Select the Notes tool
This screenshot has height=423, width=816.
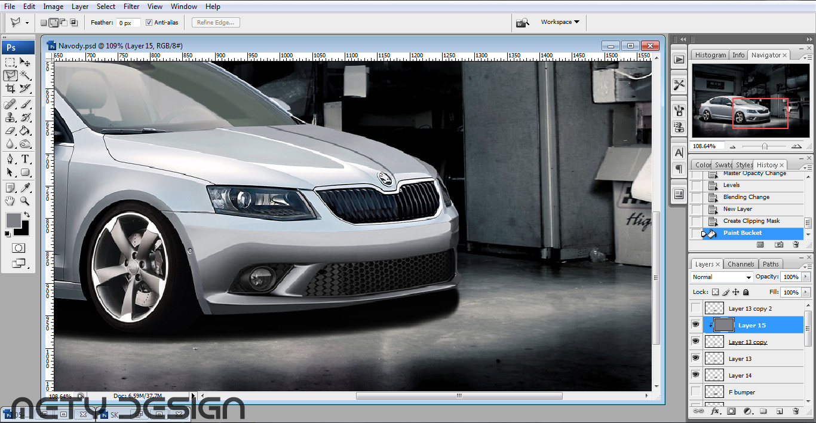[10, 188]
